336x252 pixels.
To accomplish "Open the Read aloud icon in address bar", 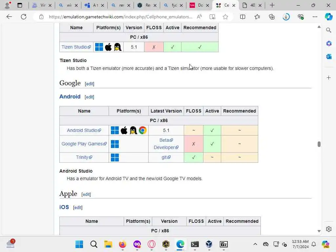I will [x=199, y=17].
